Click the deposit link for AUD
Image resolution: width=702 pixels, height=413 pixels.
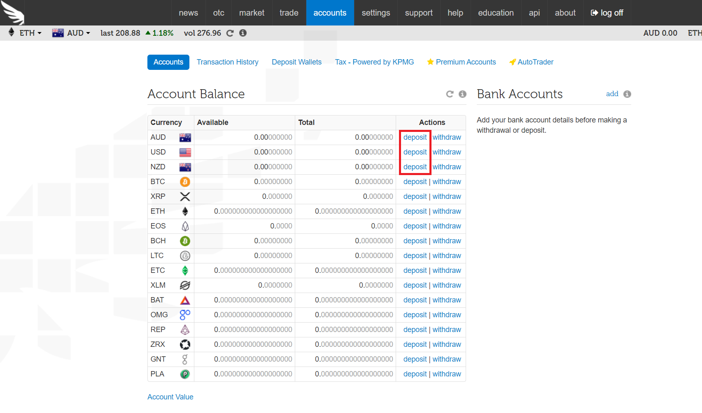415,137
